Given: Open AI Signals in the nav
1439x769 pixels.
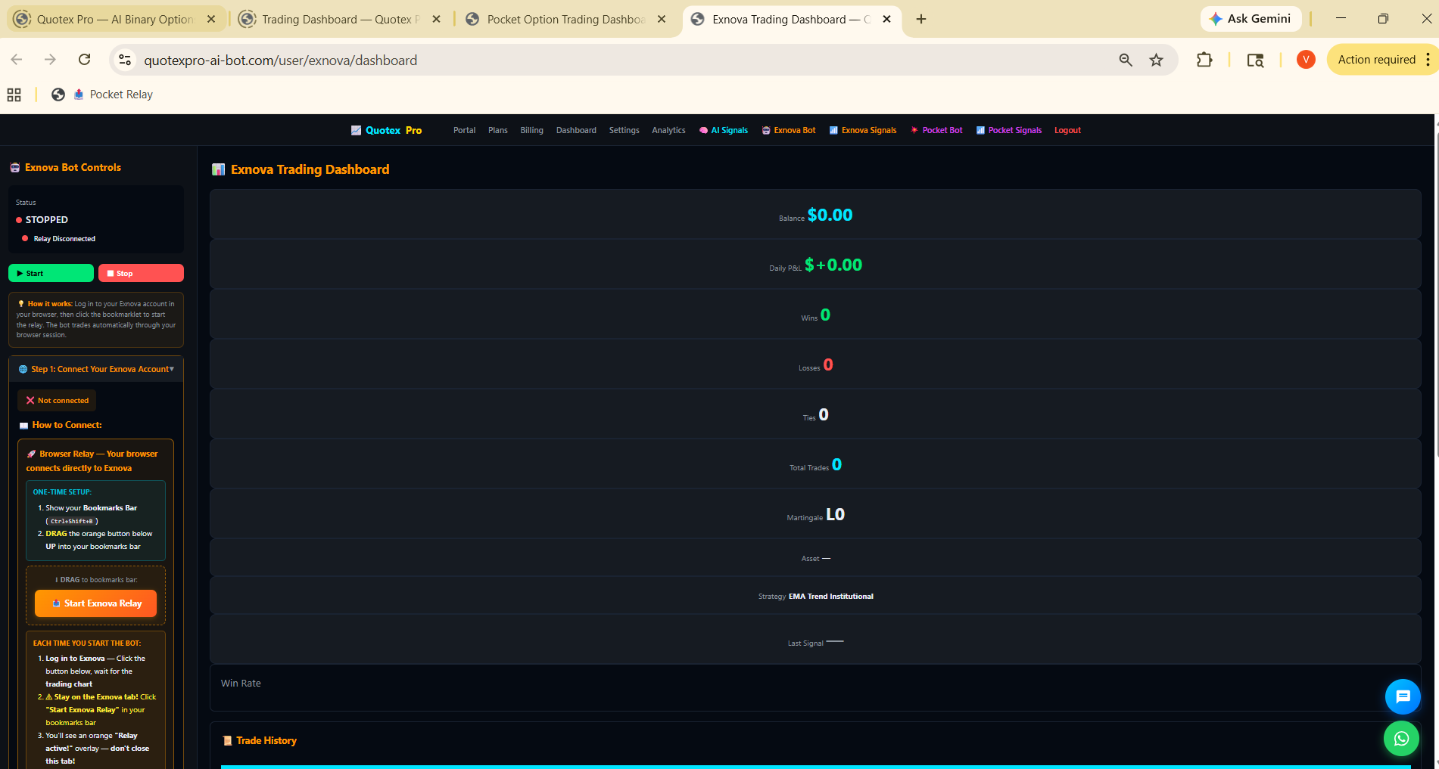Looking at the screenshot, I should click(x=724, y=130).
